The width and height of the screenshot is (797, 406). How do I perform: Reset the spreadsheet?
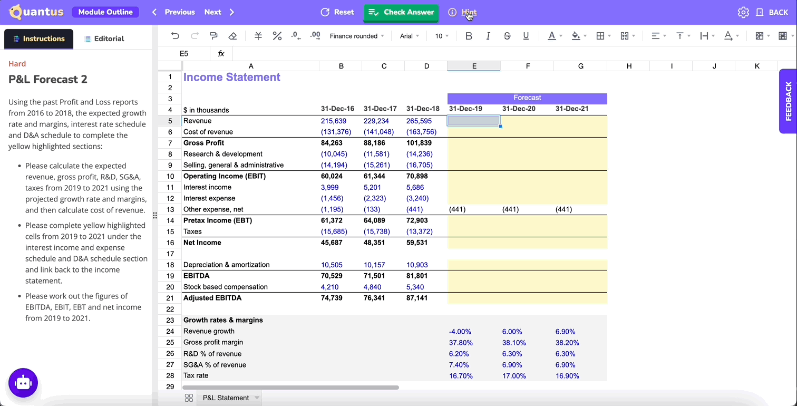337,12
